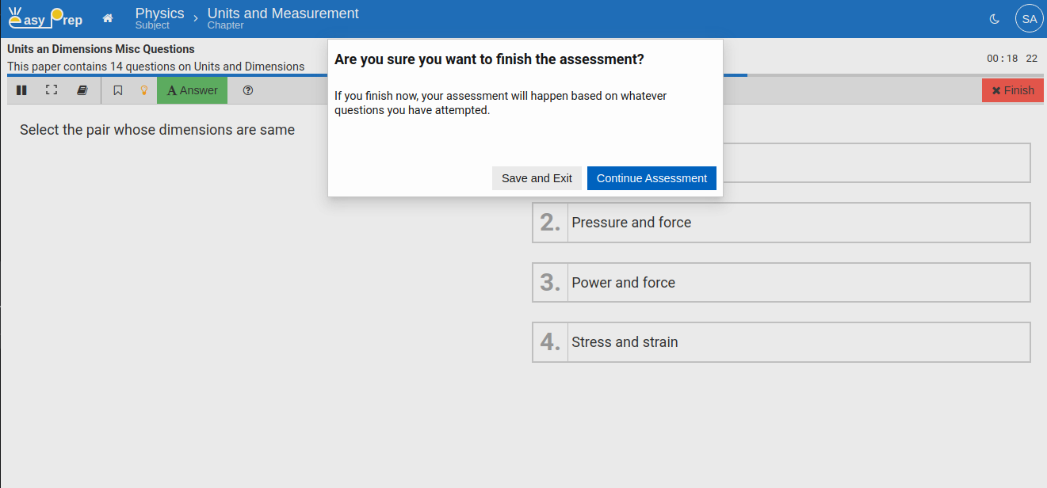The width and height of the screenshot is (1047, 488).
Task: Select answer option Stress and strain
Action: click(781, 341)
